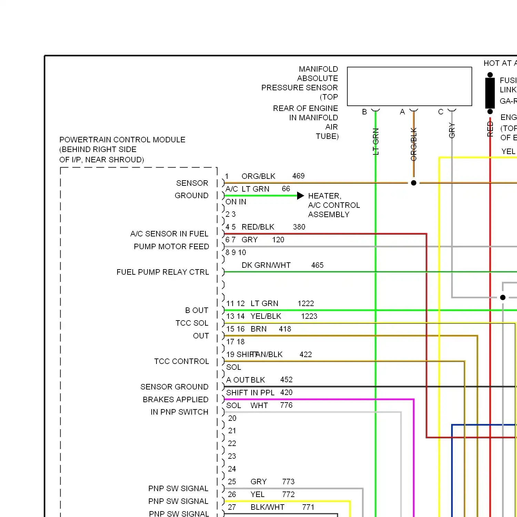Click circuit number 420

pos(286,392)
